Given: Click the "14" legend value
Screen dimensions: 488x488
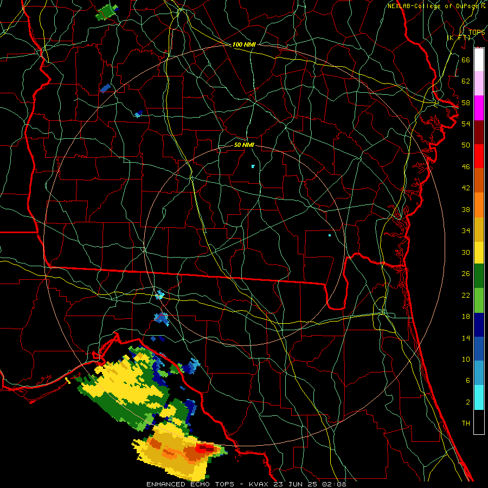Looking at the screenshot, I should click(x=466, y=338).
